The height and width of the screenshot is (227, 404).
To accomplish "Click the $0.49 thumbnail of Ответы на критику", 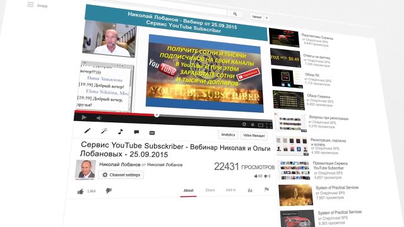I will [x=285, y=58].
